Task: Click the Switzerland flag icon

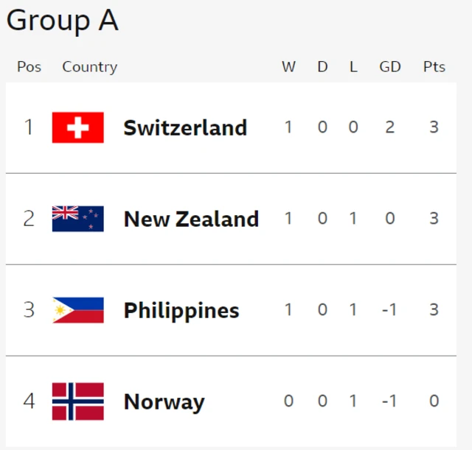Action: 78,127
